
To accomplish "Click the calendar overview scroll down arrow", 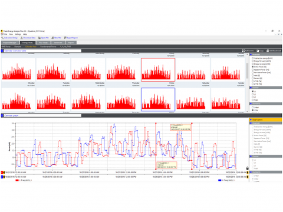I will click(247, 112).
